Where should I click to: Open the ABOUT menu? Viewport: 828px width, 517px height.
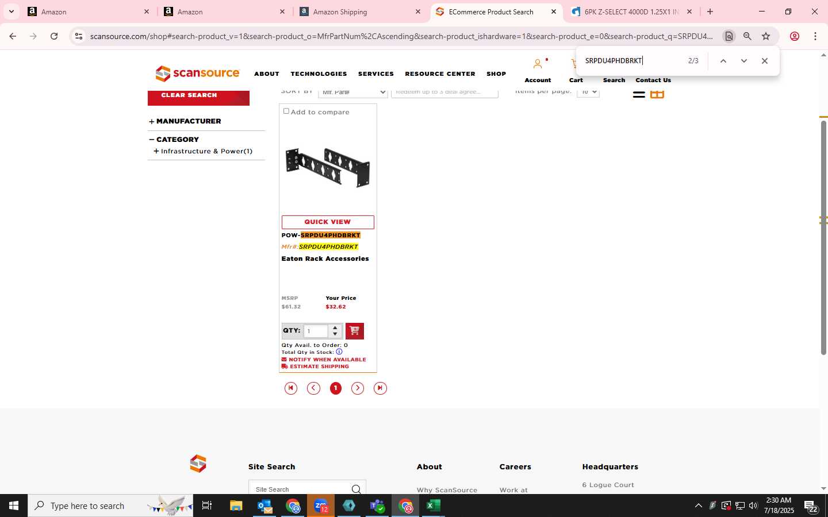click(x=267, y=74)
